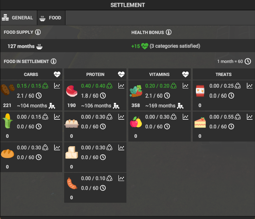
Task: Click the '0.00 / 0.55' cake consumption value
Action: coord(222,117)
